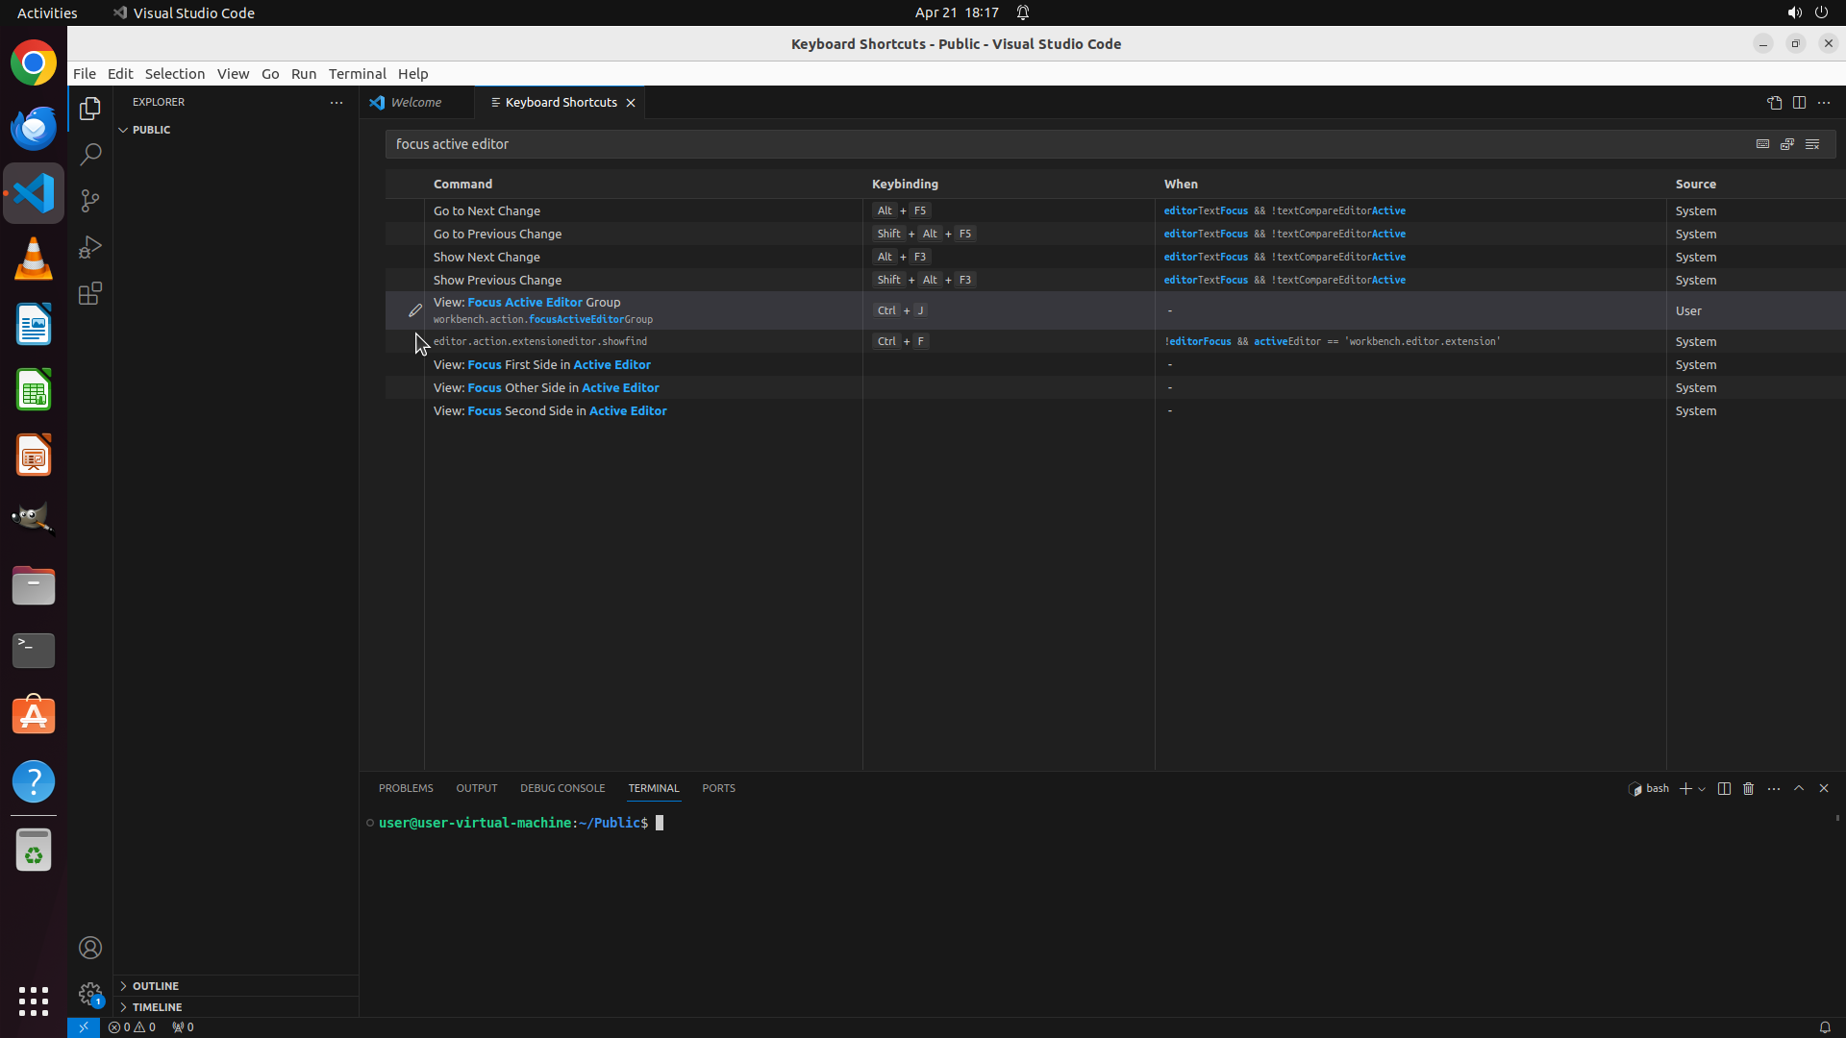The width and height of the screenshot is (1846, 1038).
Task: Open the Source Control view
Action: point(90,201)
